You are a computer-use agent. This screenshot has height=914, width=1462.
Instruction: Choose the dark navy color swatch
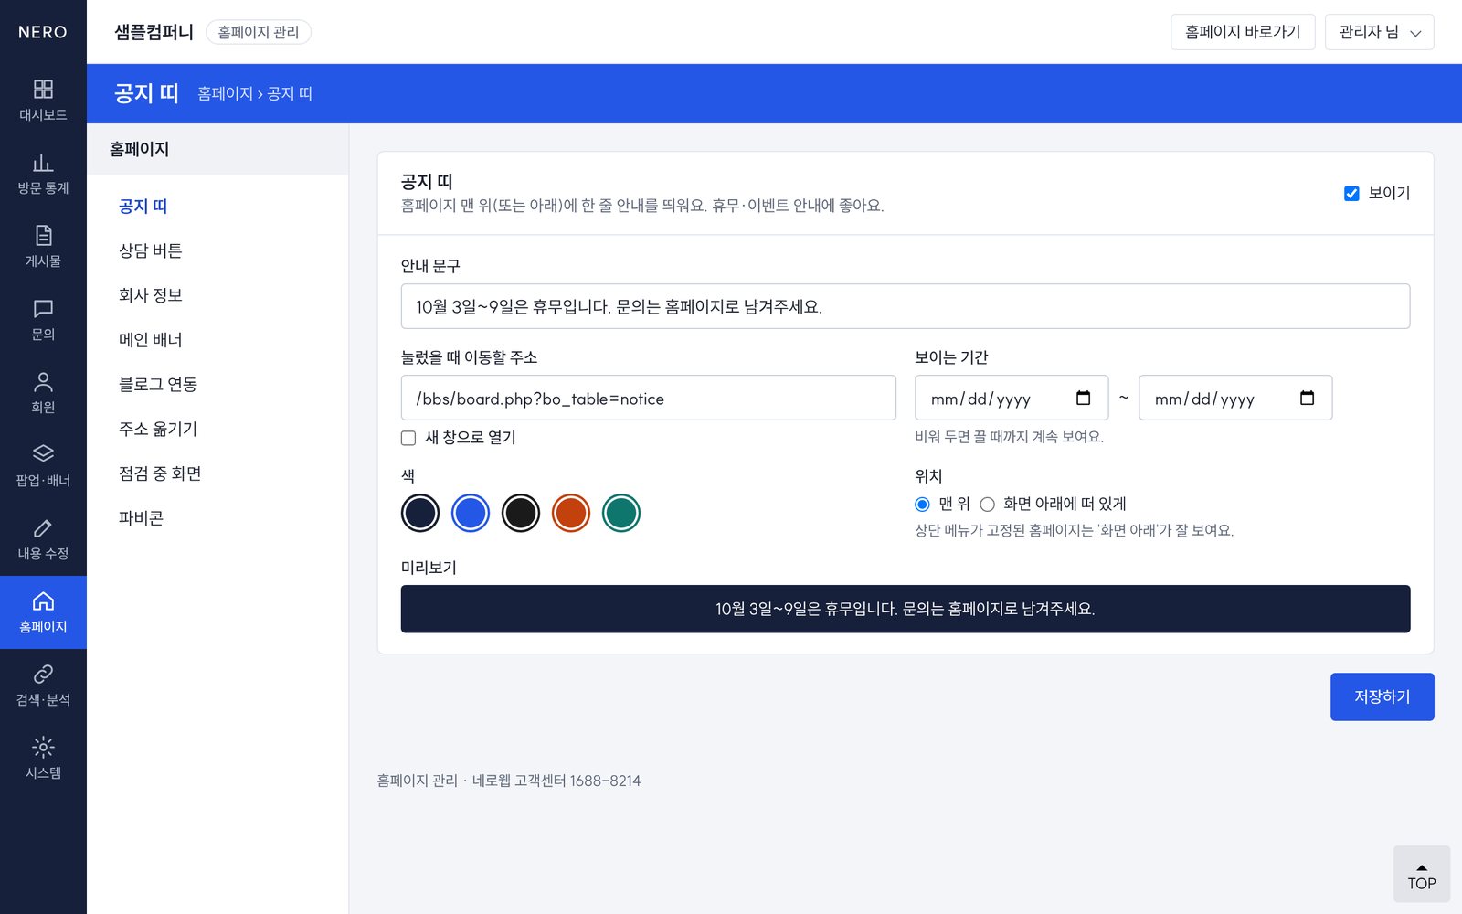tap(420, 513)
